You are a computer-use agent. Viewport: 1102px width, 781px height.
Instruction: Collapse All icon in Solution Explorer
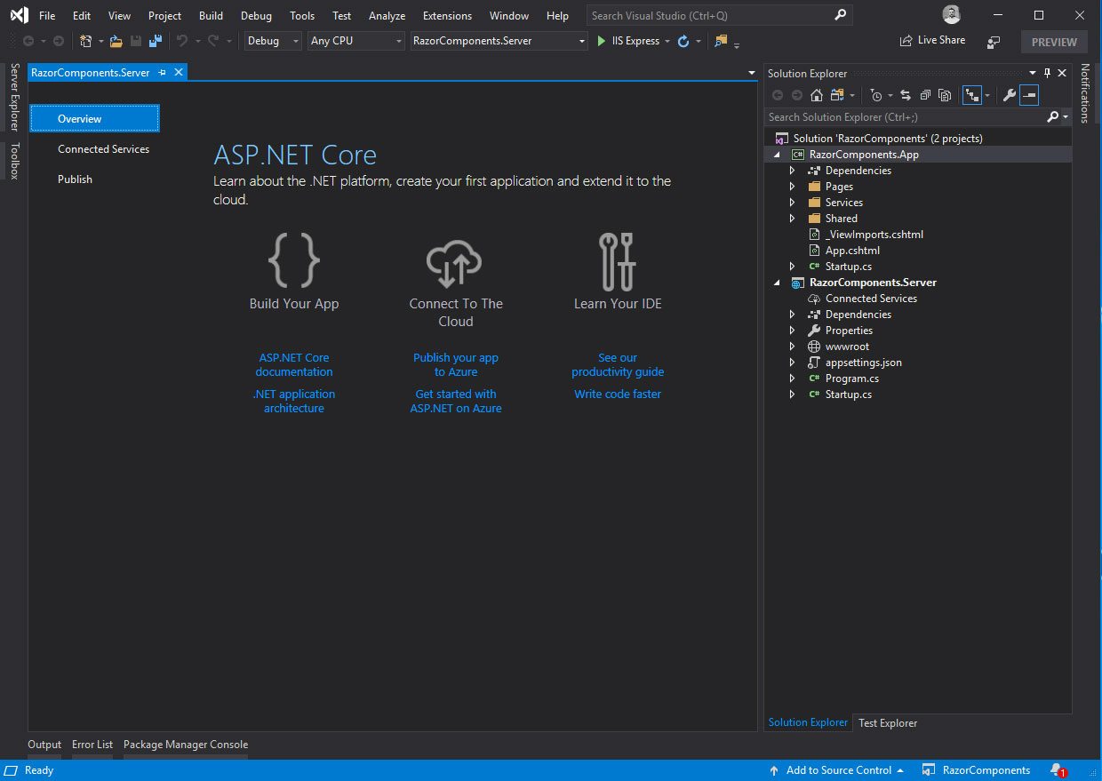tap(925, 95)
